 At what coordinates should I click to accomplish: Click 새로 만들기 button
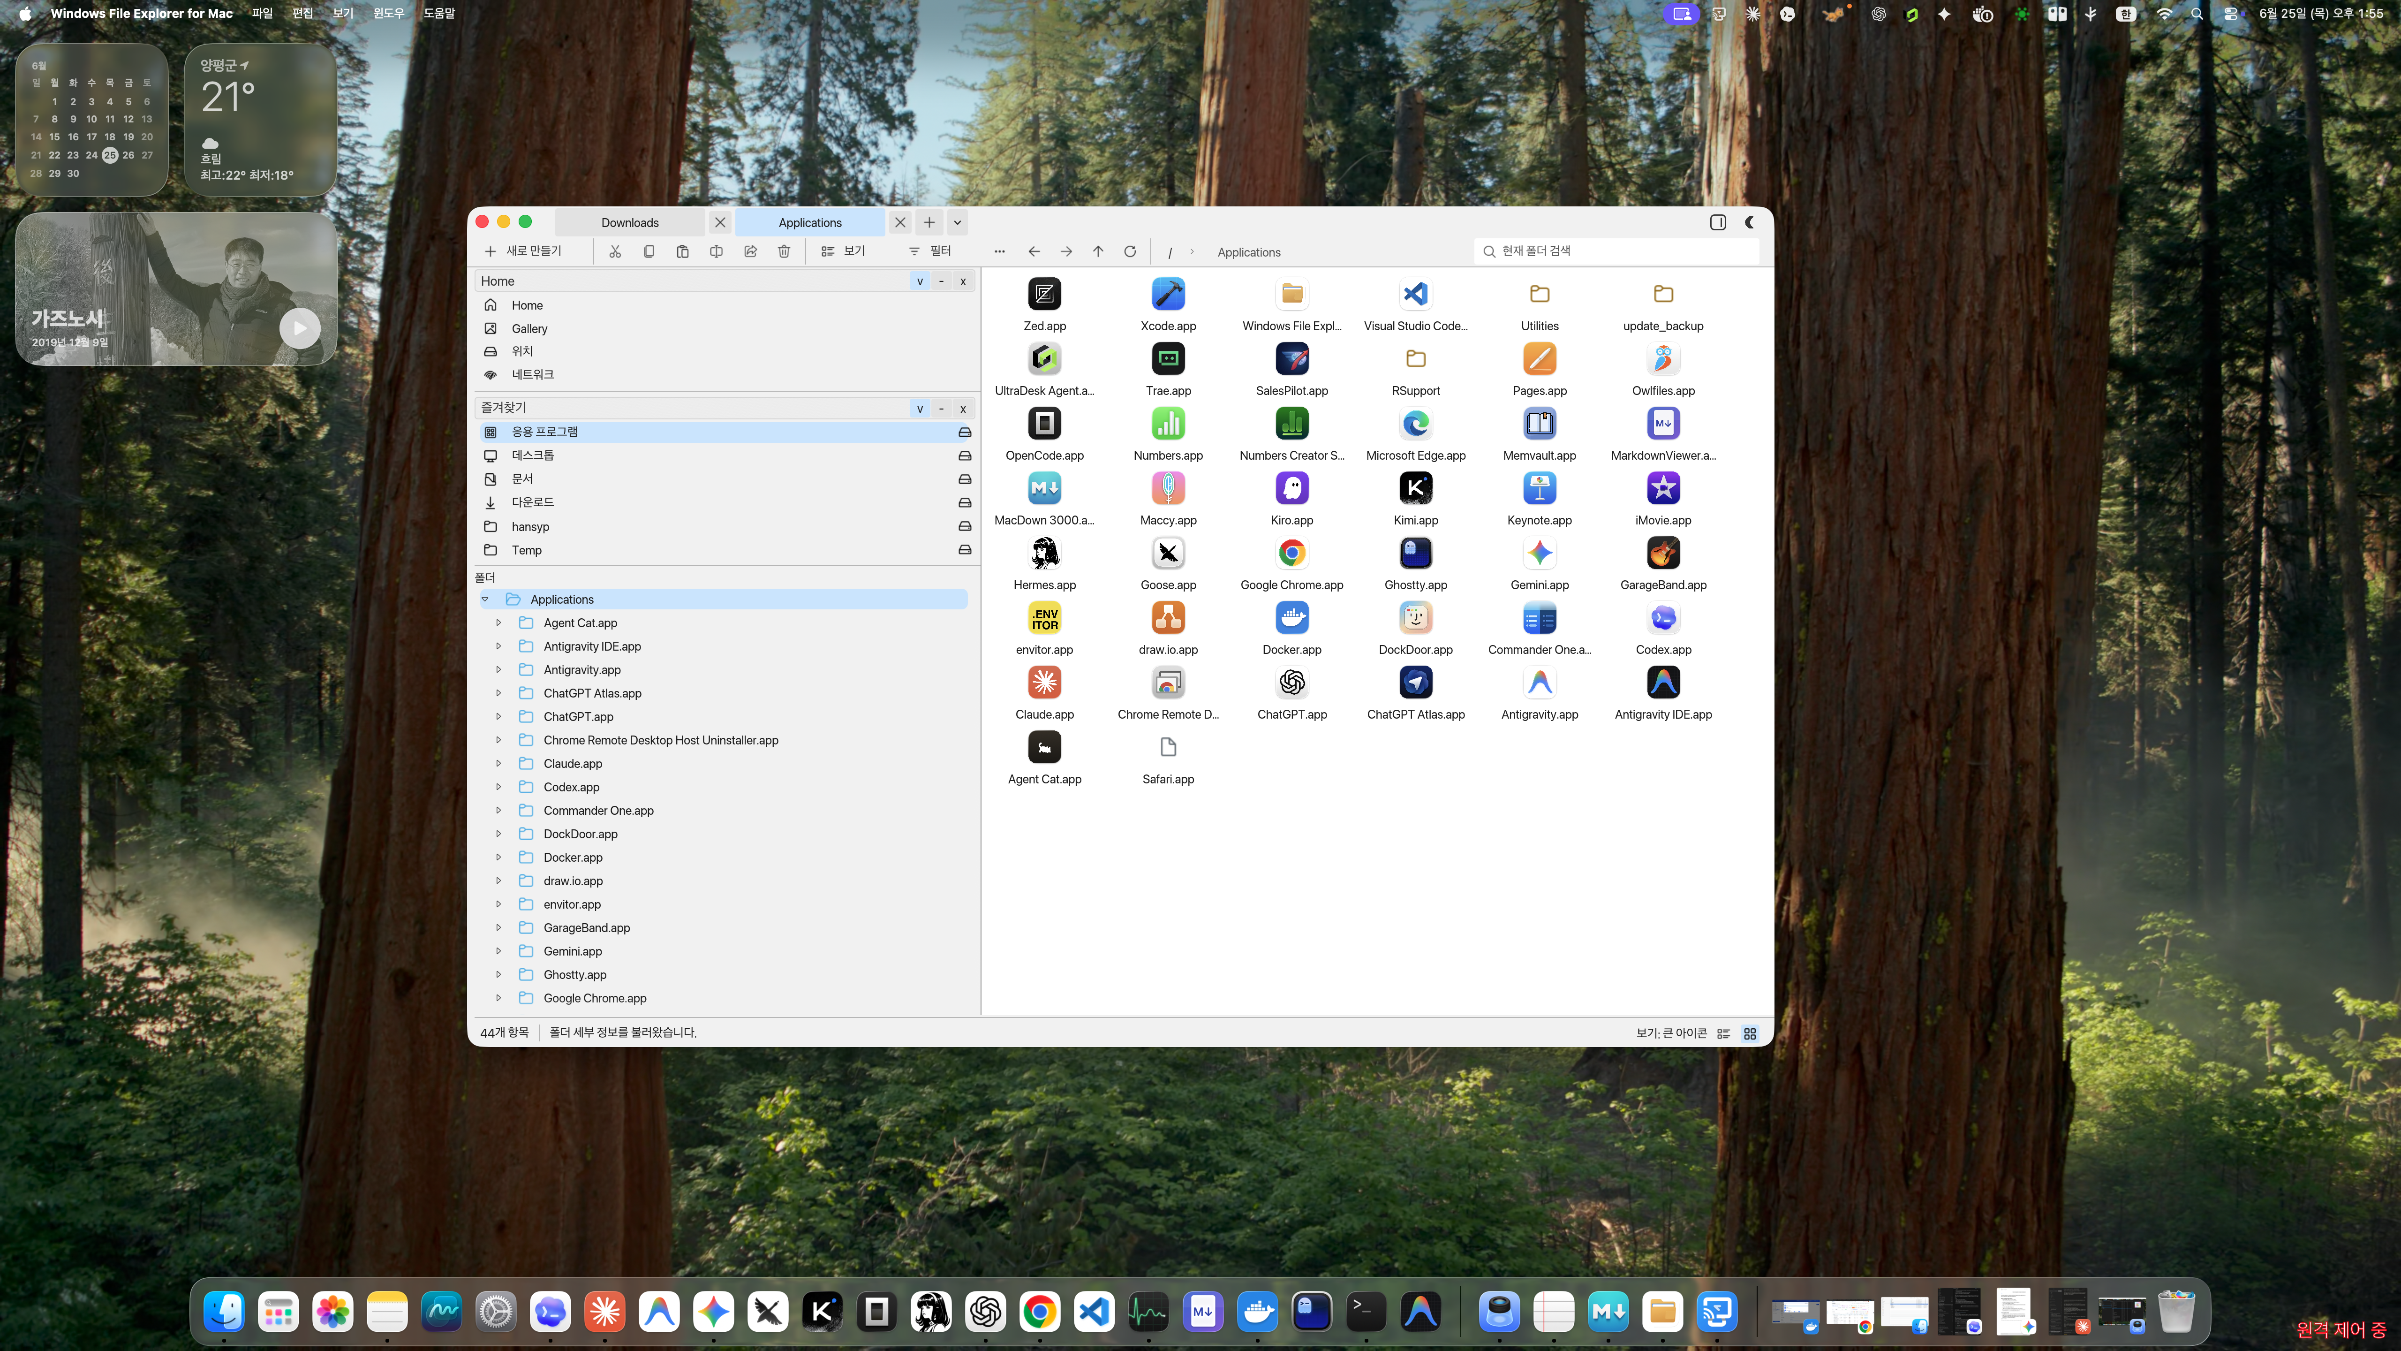pos(524,251)
